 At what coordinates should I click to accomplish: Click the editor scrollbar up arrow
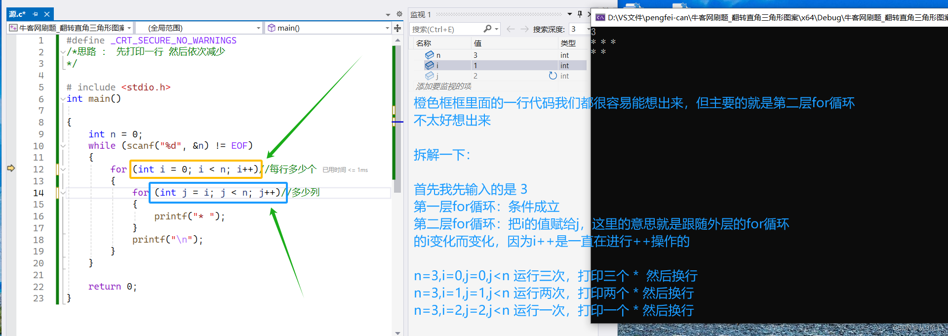(x=397, y=40)
